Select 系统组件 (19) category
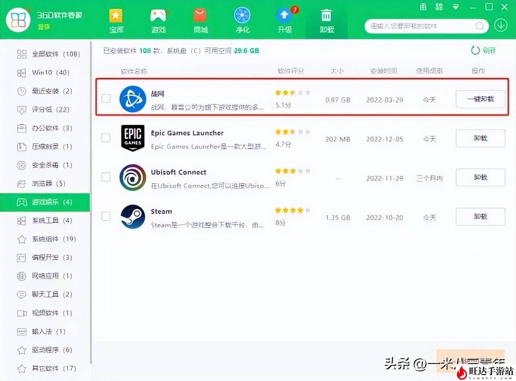 [45, 239]
